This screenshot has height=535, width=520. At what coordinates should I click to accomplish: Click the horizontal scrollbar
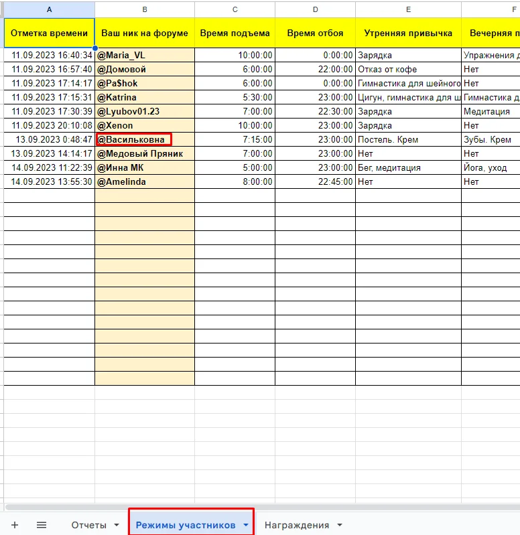pyautogui.click(x=262, y=507)
